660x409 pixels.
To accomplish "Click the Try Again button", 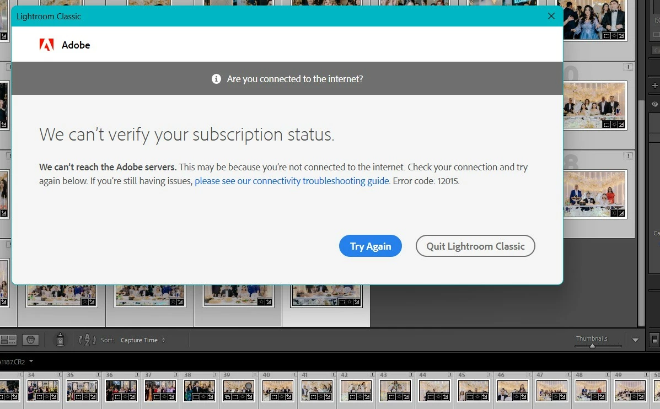I will [371, 246].
